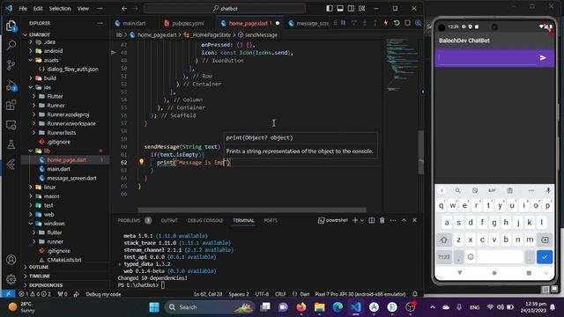
Task: Open the Extensions view
Action: click(11, 105)
